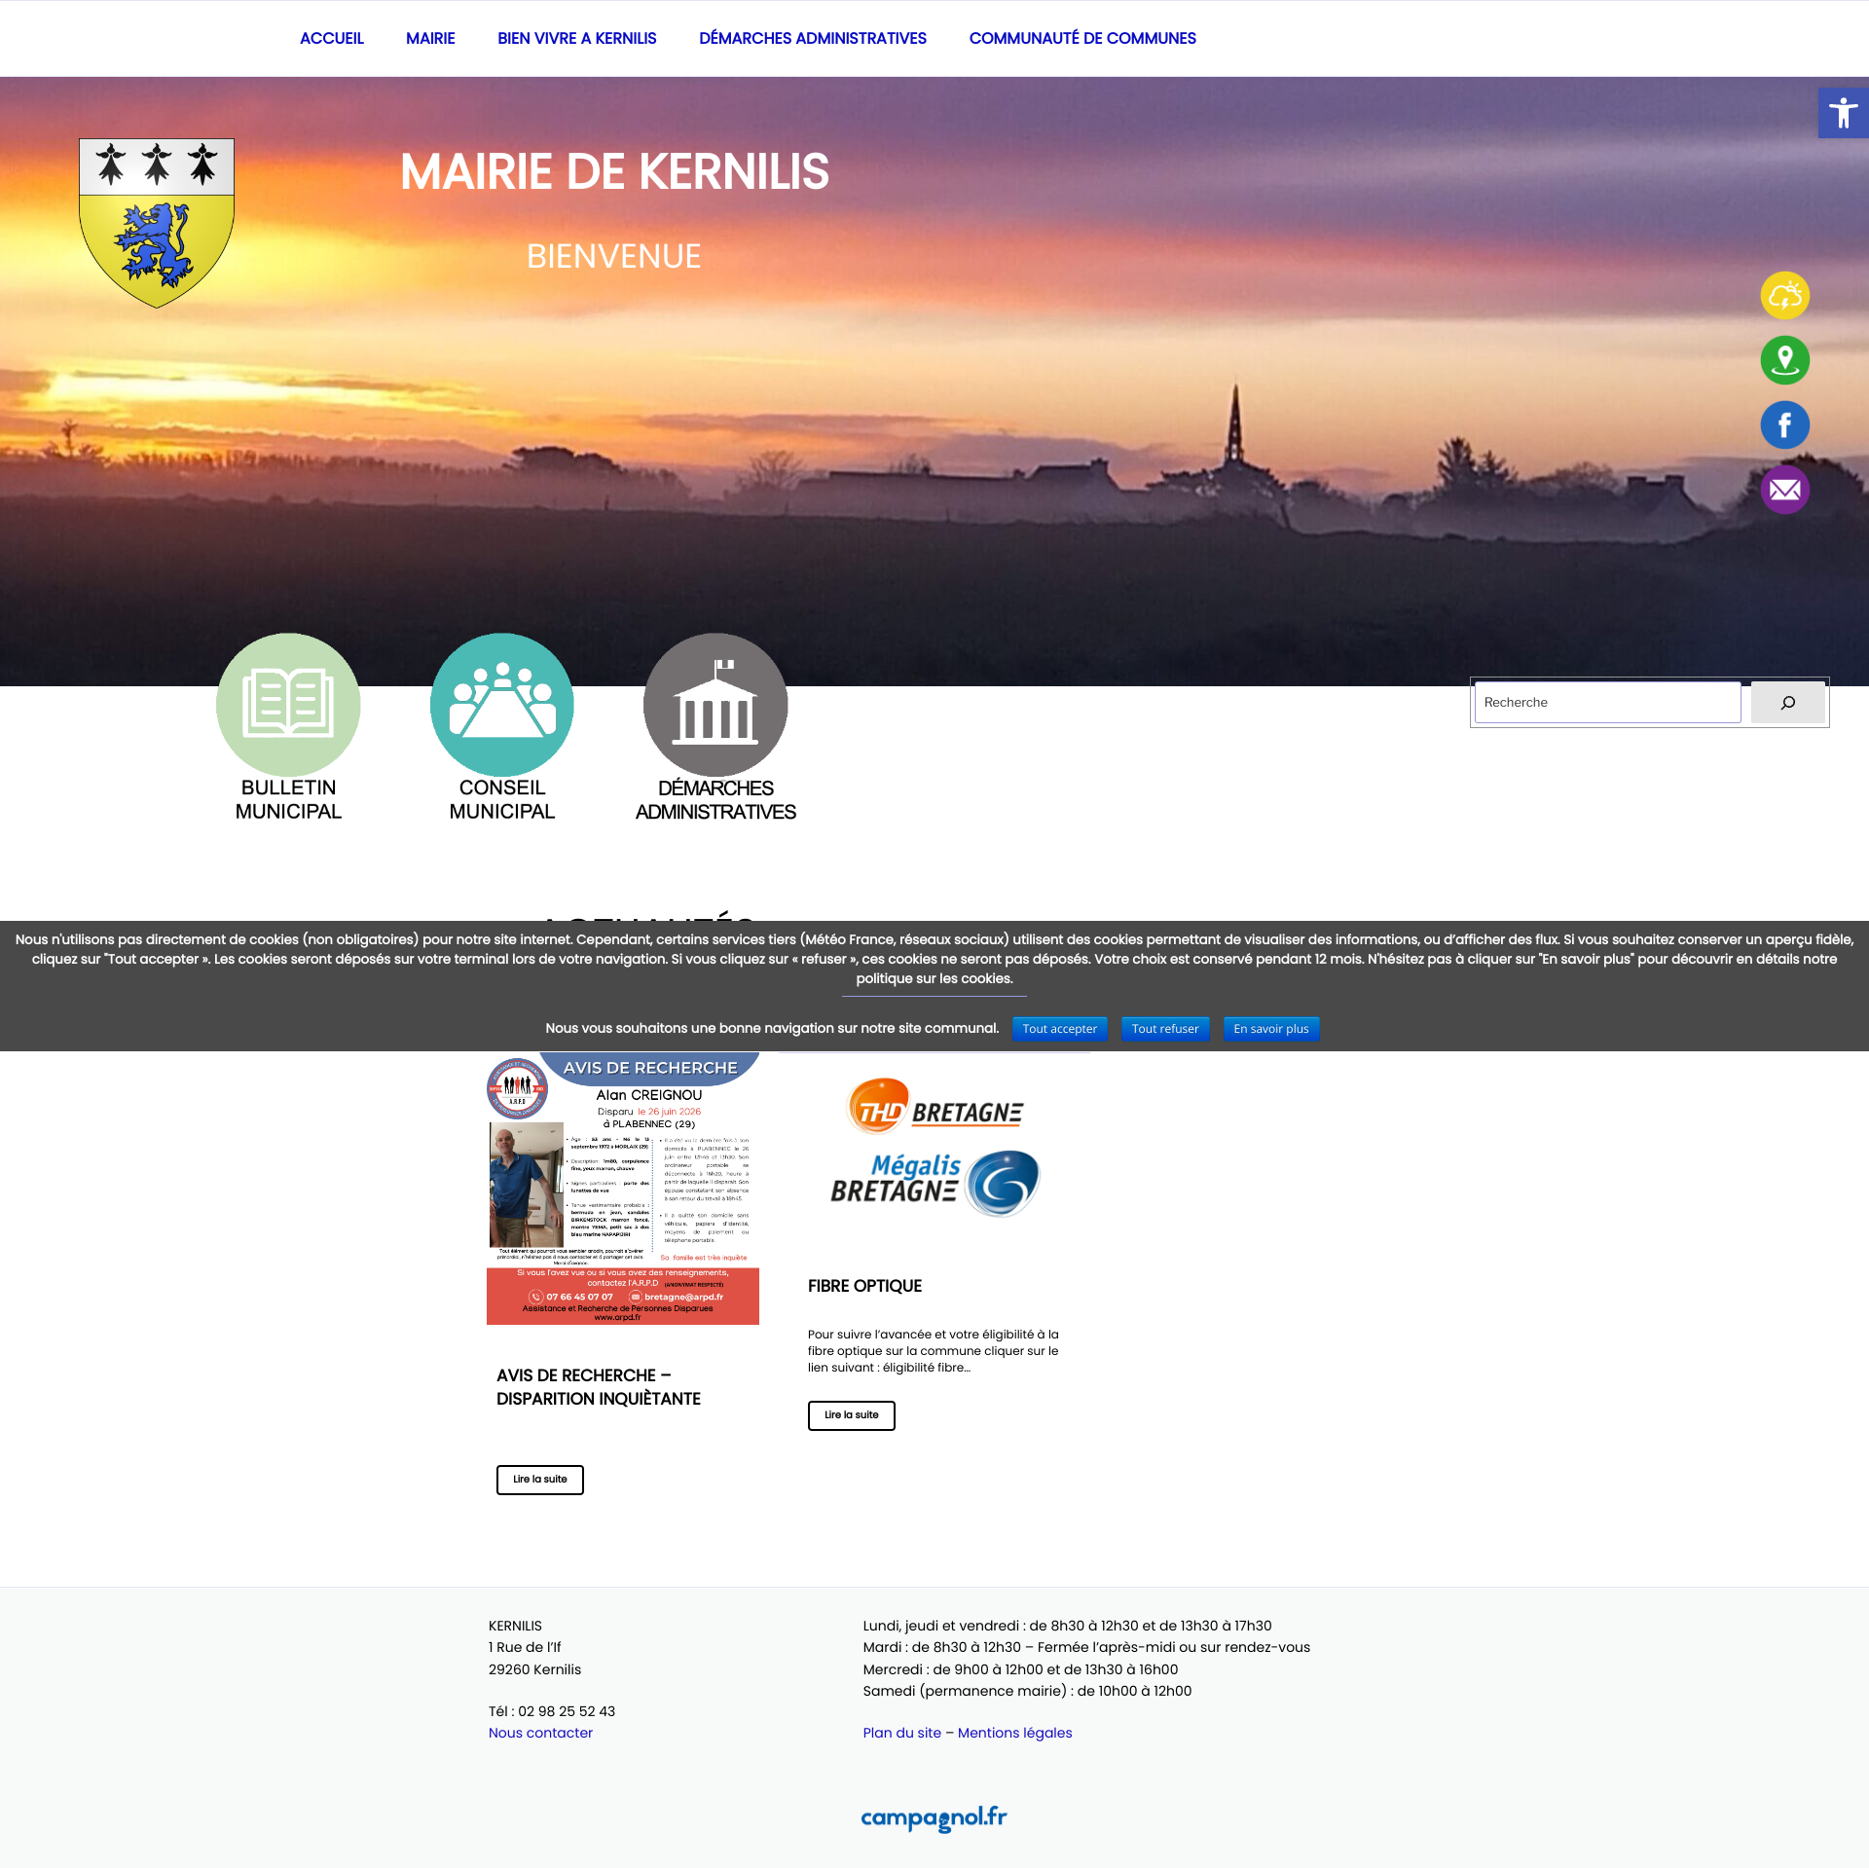1869x1868 pixels.
Task: Open the campagnol.fr footer logo
Action: pyautogui.click(x=934, y=1817)
